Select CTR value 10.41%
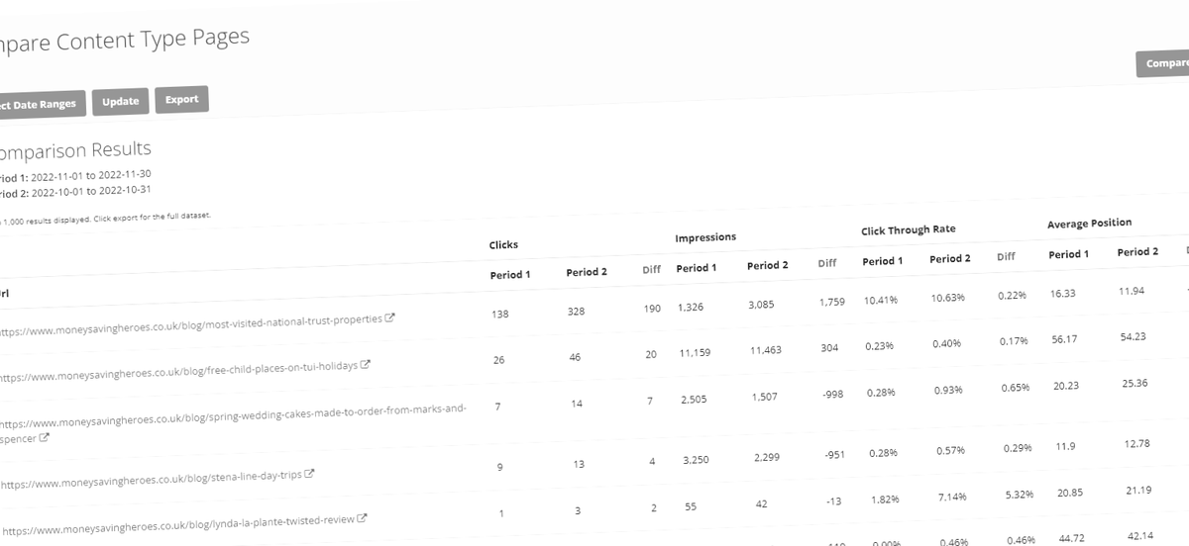1189x546 pixels. click(x=880, y=300)
